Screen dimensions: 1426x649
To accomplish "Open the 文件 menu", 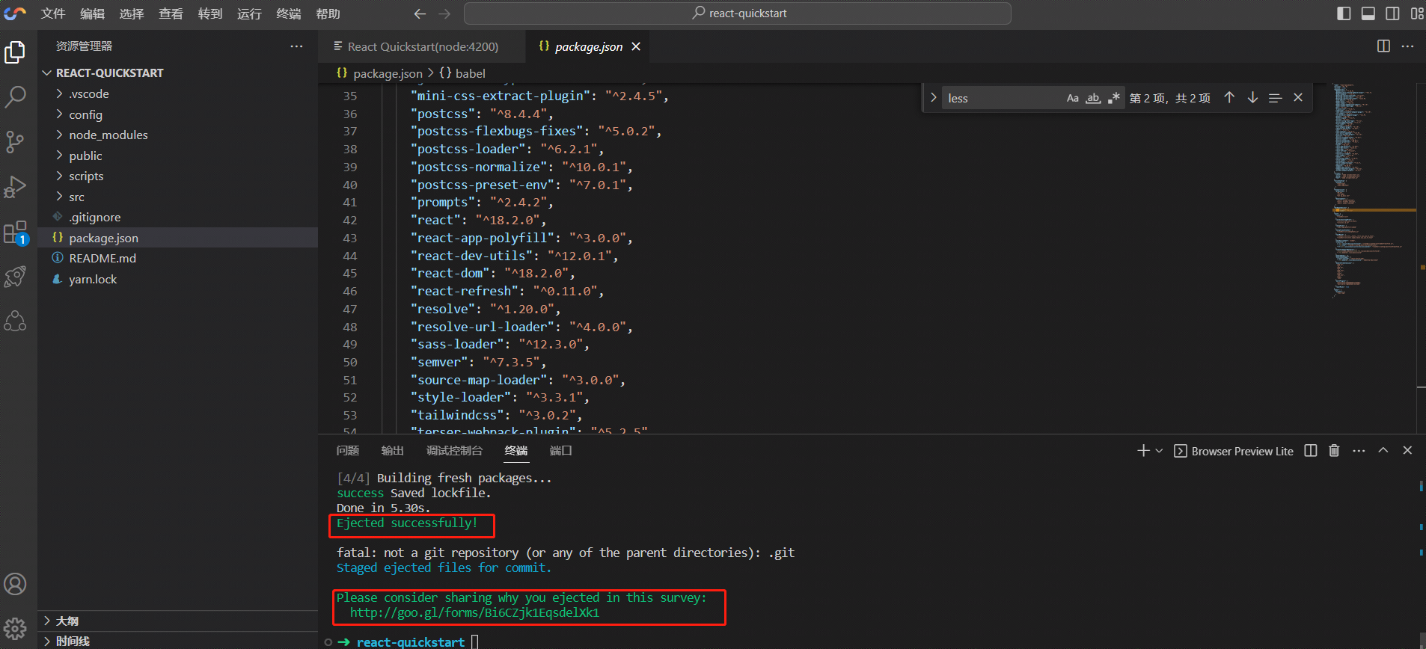I will (x=53, y=13).
